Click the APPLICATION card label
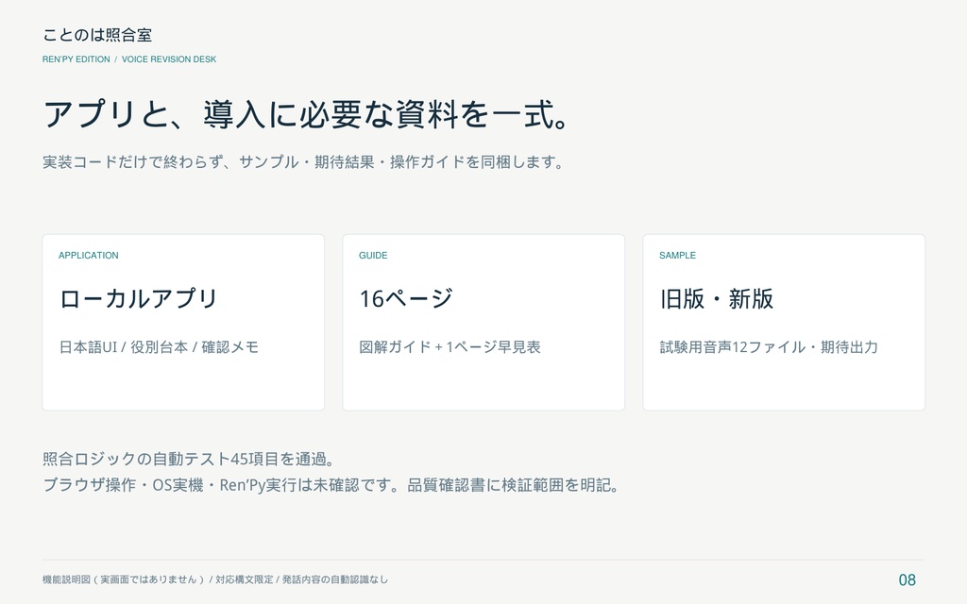This screenshot has height=604, width=967. coord(88,255)
